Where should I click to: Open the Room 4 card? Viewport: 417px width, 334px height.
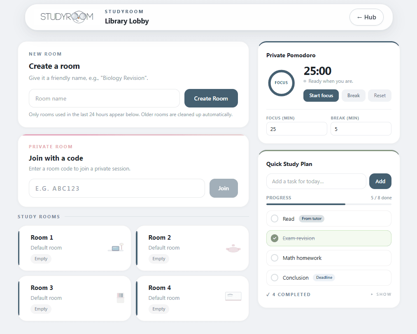pyautogui.click(x=192, y=298)
